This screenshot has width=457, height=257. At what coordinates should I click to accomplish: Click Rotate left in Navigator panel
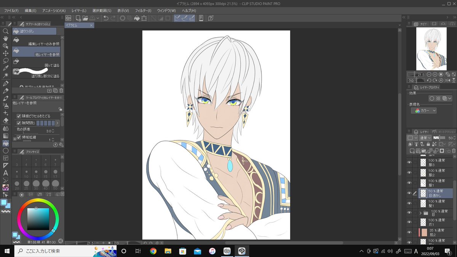coord(429,80)
